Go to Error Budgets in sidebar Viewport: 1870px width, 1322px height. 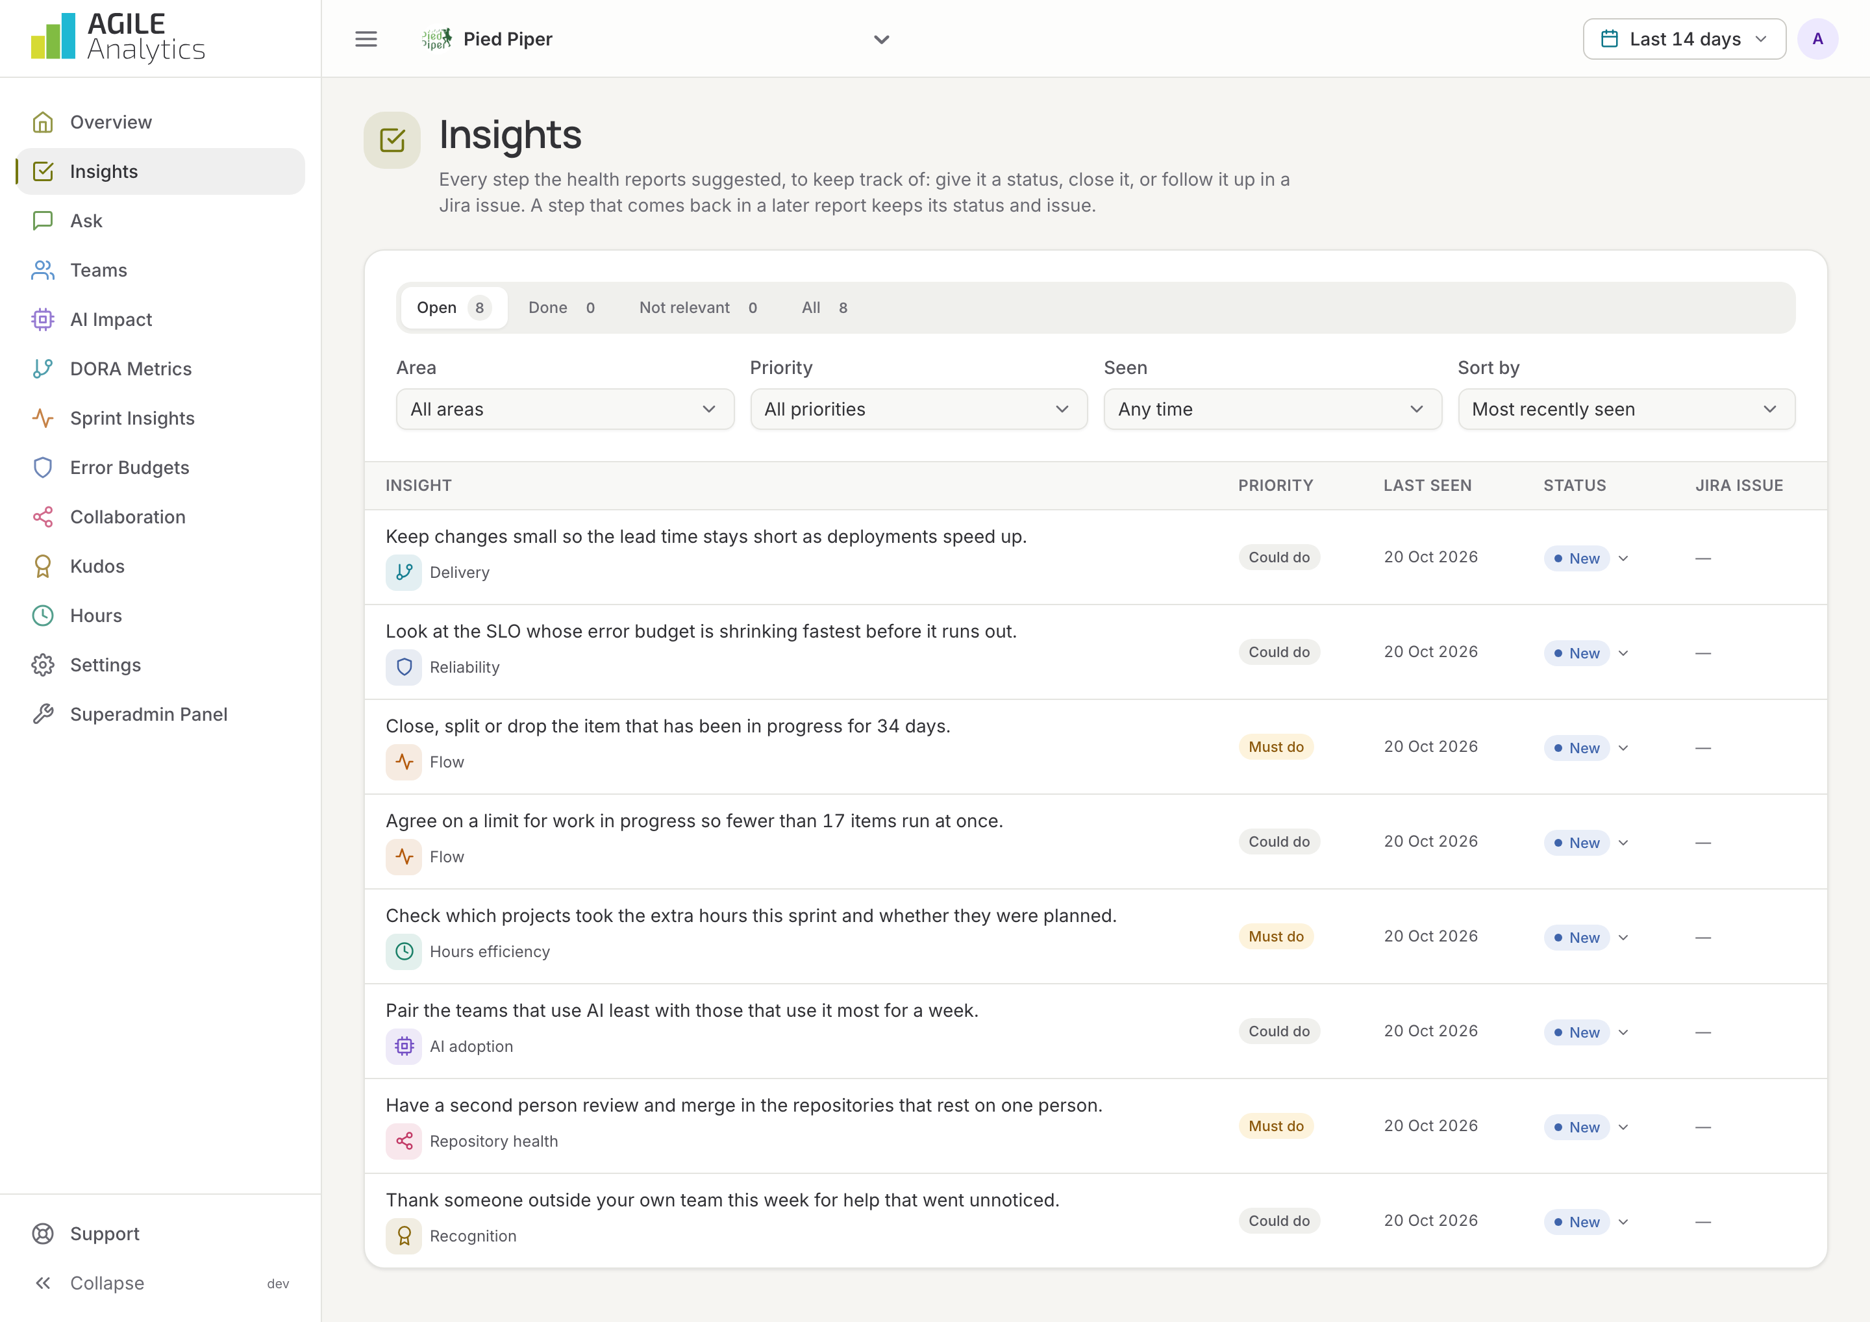tap(160, 468)
